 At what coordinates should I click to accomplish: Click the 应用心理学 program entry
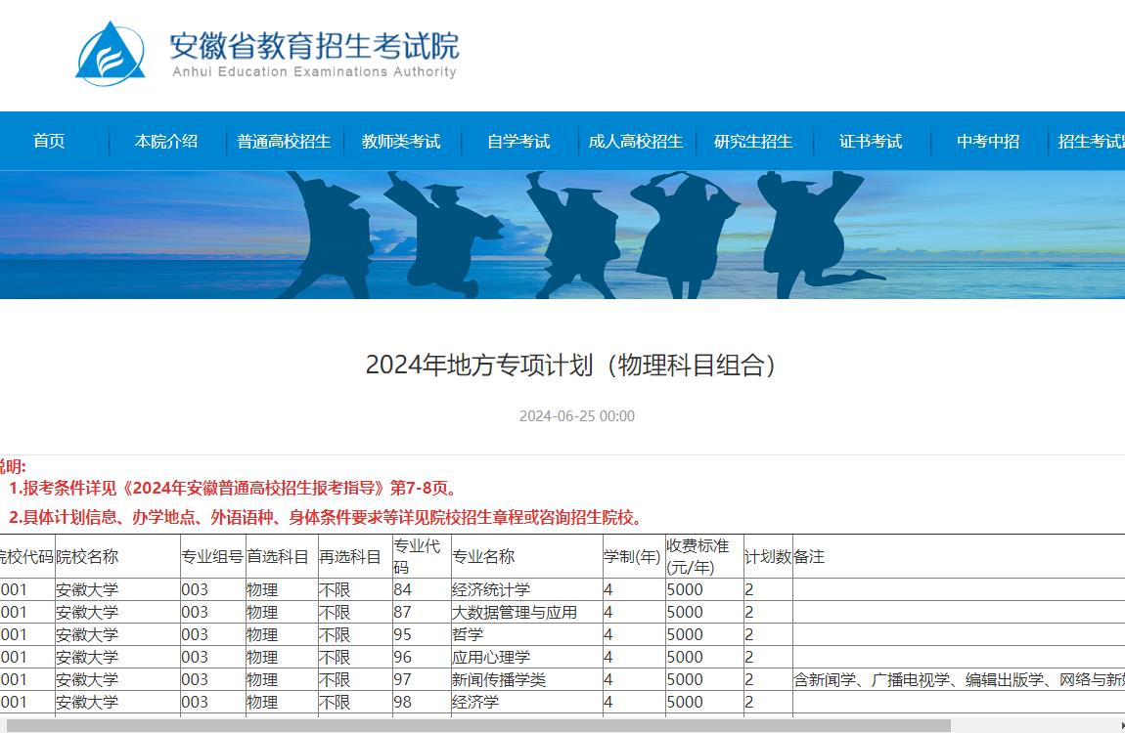pyautogui.click(x=485, y=657)
